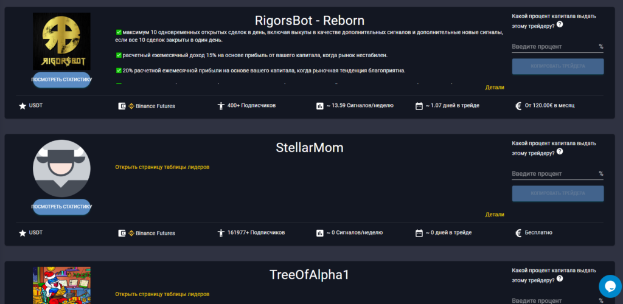Expand Детали for StellarMom
The width and height of the screenshot is (623, 304).
pyautogui.click(x=495, y=214)
